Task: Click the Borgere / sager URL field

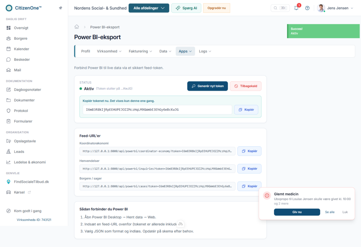Action: coord(157,186)
